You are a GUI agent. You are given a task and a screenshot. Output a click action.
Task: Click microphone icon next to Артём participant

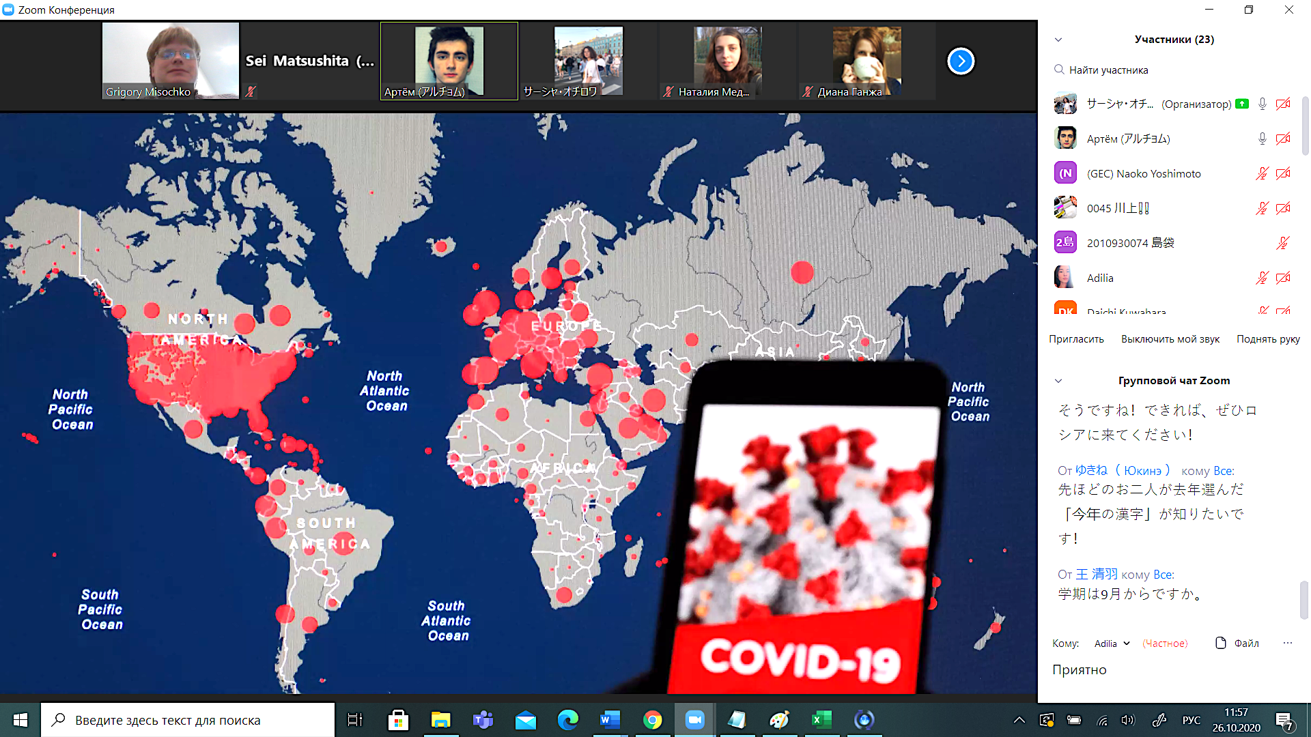(1263, 139)
